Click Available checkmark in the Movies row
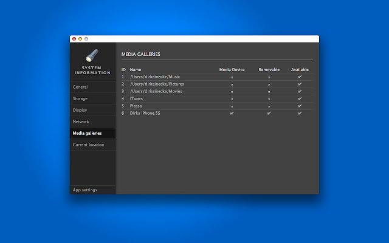 click(300, 91)
